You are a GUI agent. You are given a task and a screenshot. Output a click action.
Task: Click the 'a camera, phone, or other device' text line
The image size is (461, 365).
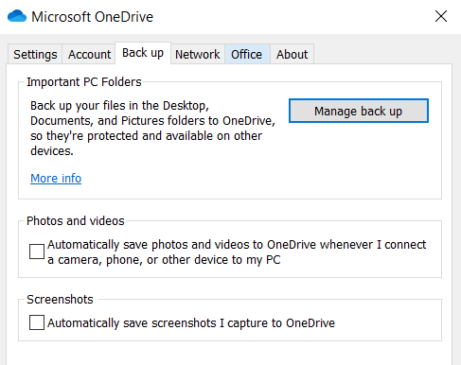pyautogui.click(x=164, y=260)
